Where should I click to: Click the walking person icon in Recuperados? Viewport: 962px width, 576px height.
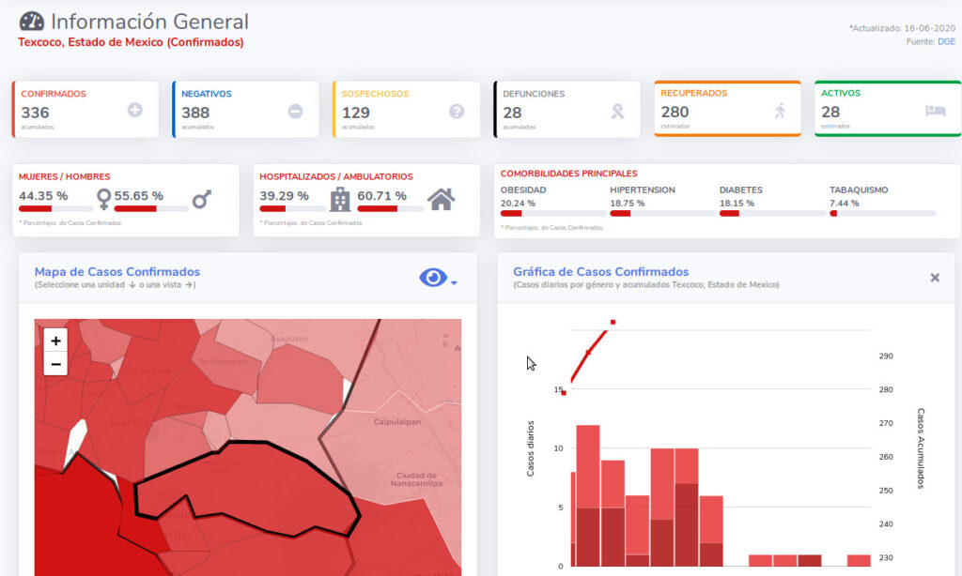(x=780, y=111)
